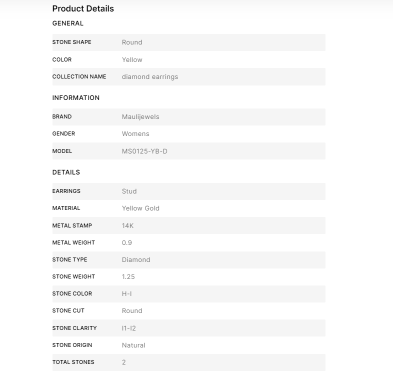393x375 pixels.
Task: Click the Stone Weight value 1.25
Action: coord(128,276)
